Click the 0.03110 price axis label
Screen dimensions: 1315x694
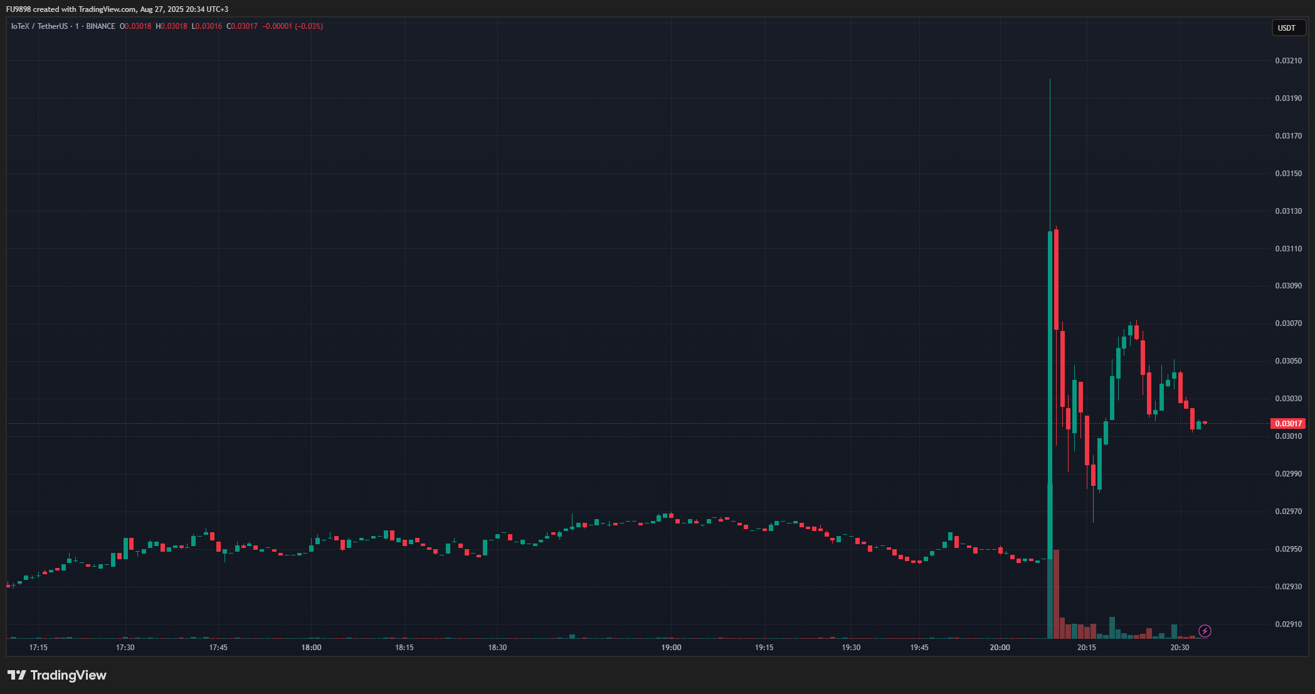tap(1288, 249)
